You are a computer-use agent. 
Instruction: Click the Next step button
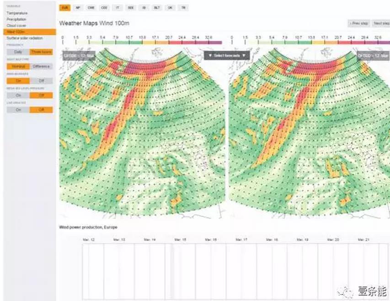(380, 23)
